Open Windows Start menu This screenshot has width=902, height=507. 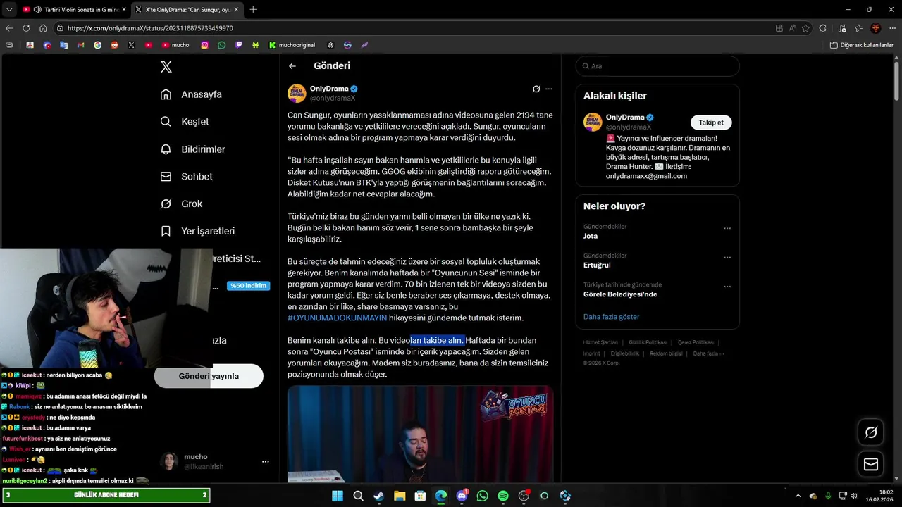coord(338,496)
